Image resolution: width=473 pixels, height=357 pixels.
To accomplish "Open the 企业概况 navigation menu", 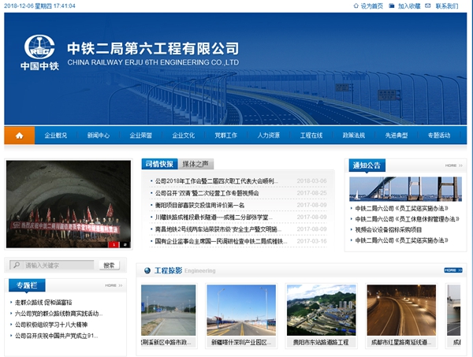I will [x=55, y=136].
